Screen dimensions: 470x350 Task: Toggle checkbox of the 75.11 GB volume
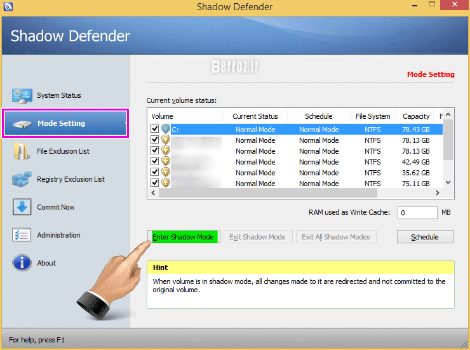(155, 182)
